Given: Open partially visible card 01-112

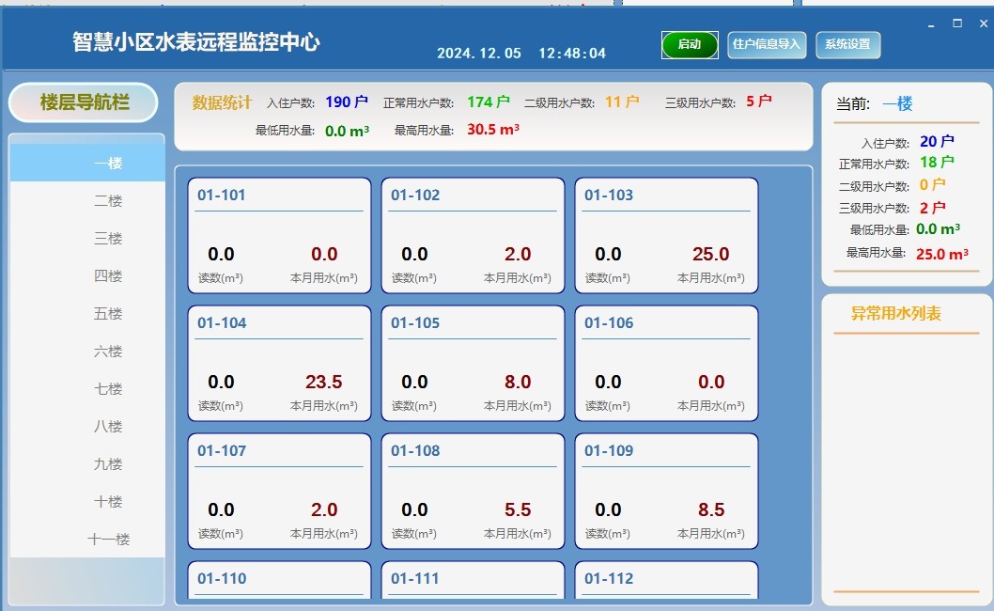Looking at the screenshot, I should pos(666,580).
